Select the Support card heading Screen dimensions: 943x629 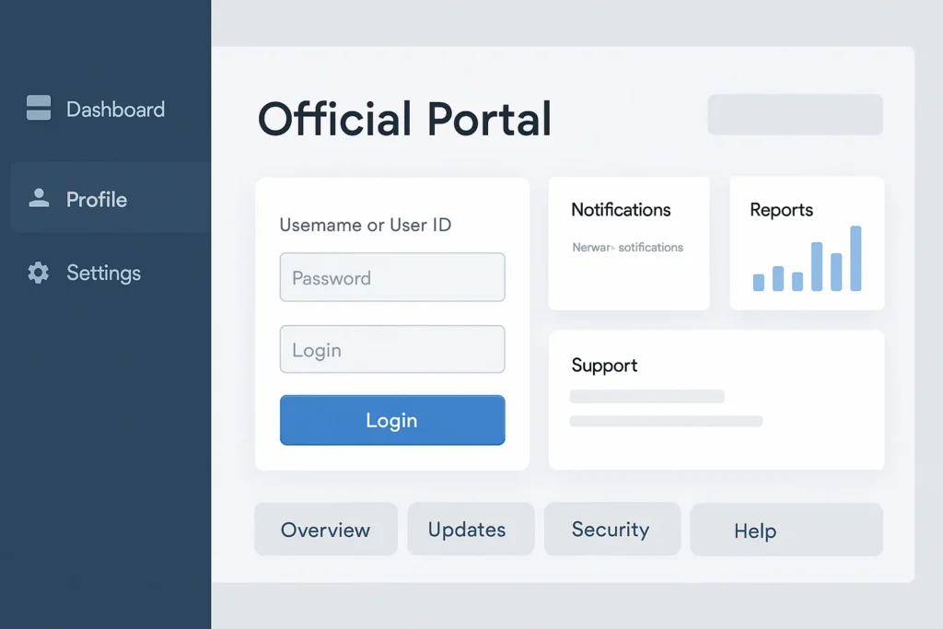(x=604, y=366)
